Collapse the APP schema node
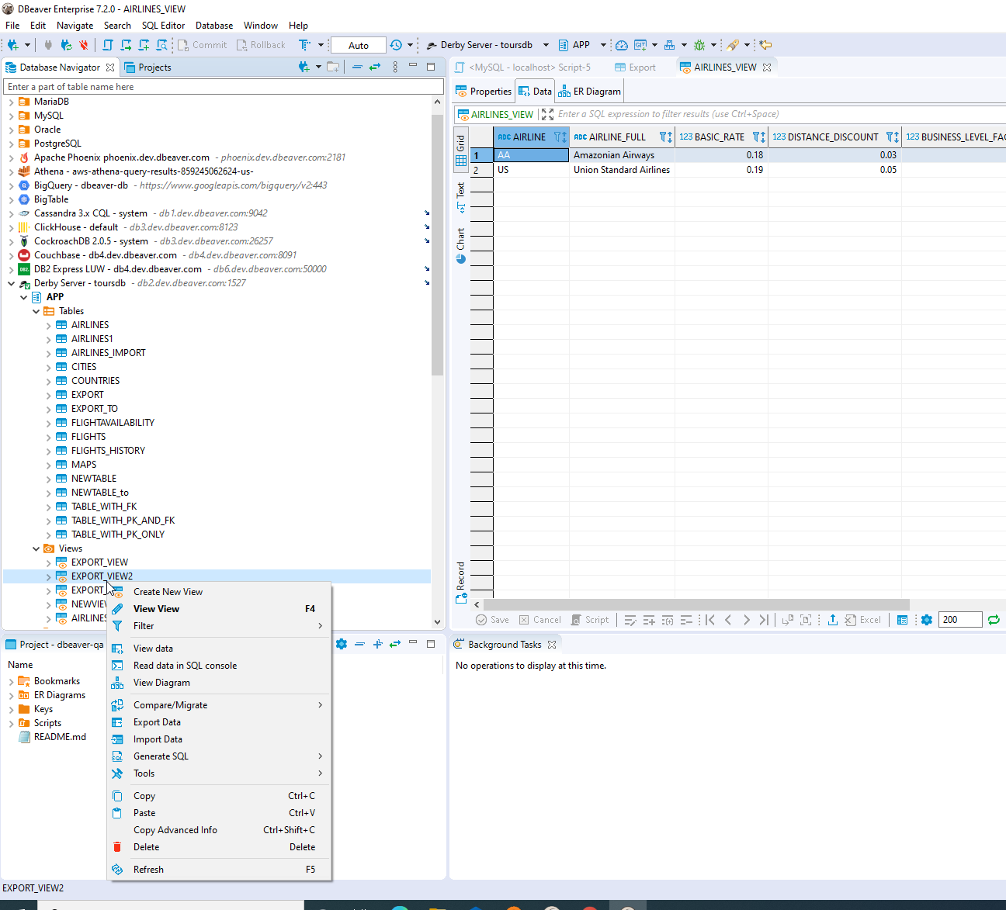 tap(23, 297)
